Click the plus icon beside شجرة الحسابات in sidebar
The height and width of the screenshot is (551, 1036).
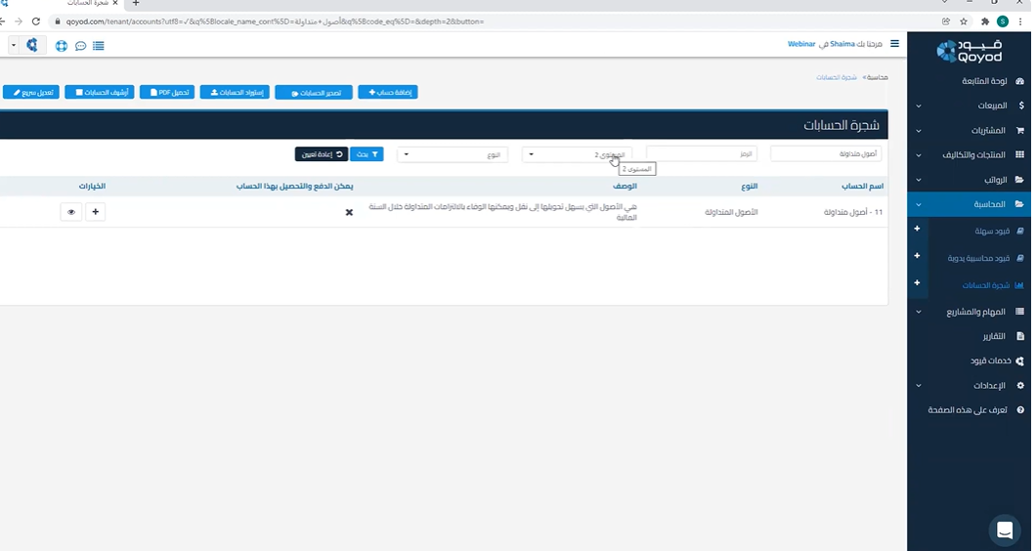click(917, 283)
